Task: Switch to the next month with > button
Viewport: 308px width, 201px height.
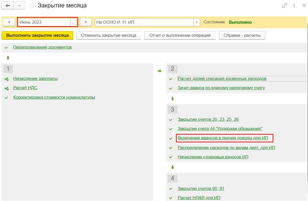Action: (x=86, y=22)
